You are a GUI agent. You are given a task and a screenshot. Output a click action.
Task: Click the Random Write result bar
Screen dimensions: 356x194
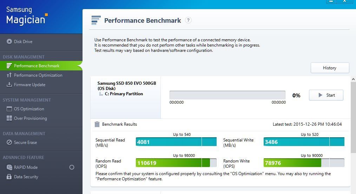pos(304,162)
